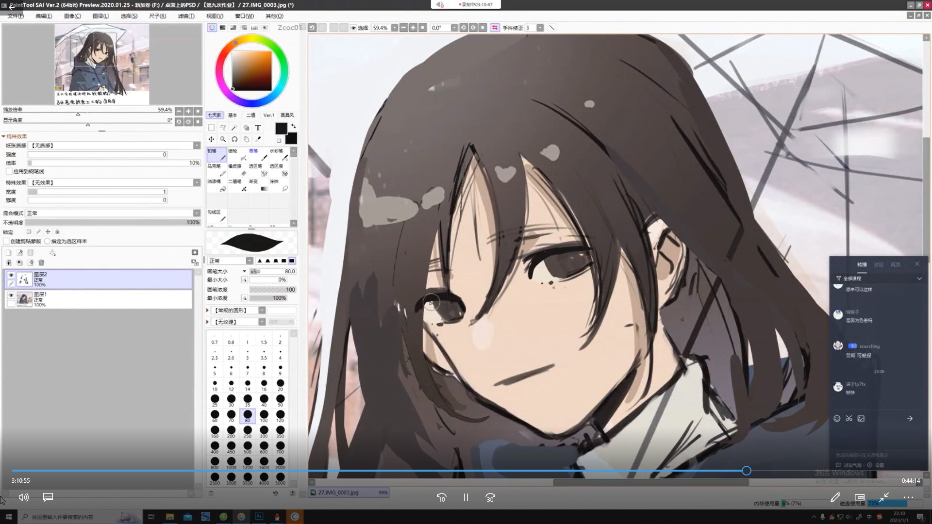Choose the 选区笔 selection pen tool
Screen dimensions: 932x524
tap(258, 170)
